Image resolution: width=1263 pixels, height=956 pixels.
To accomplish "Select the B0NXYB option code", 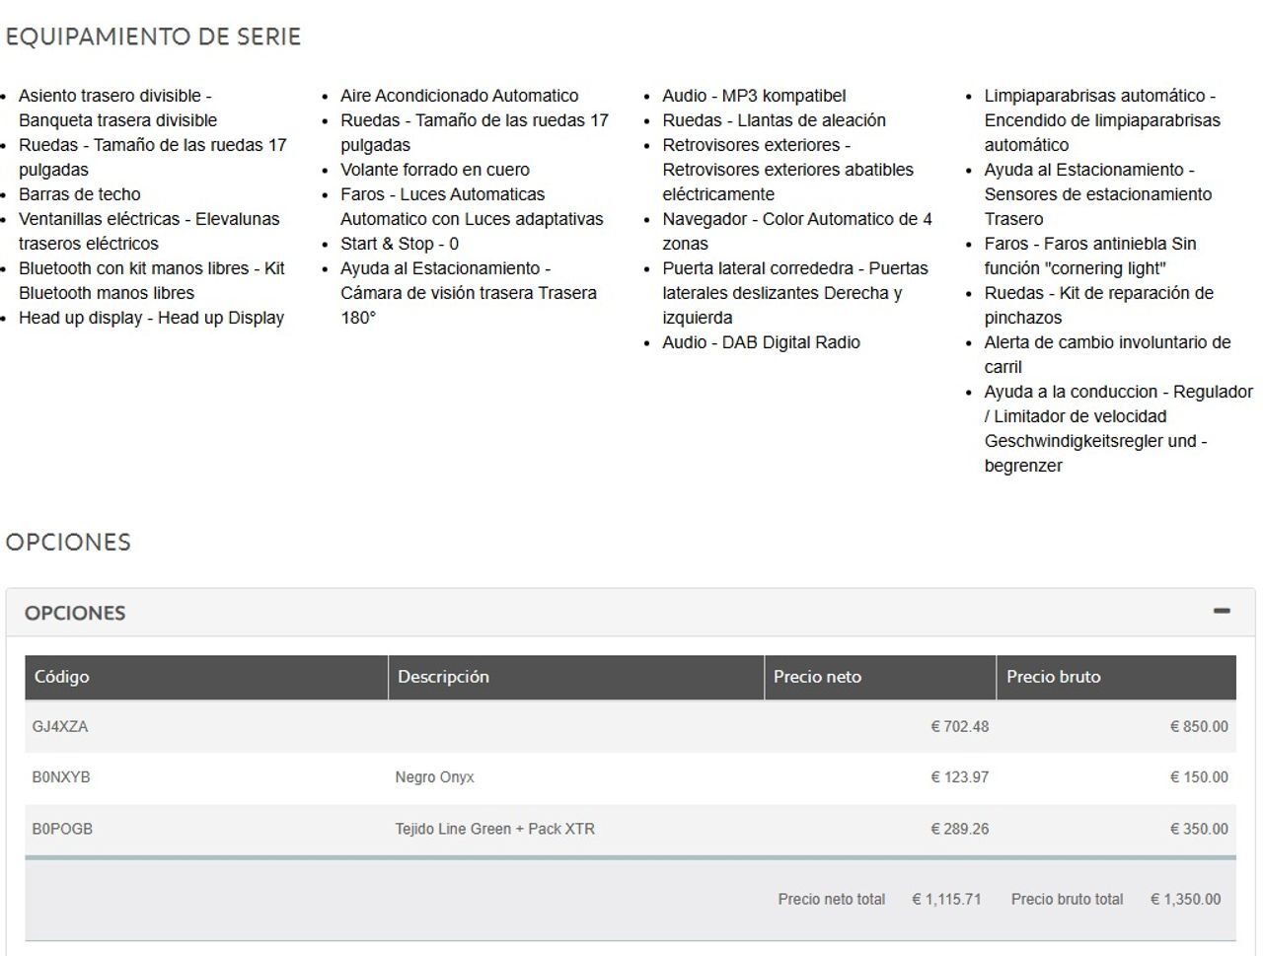I will [x=61, y=777].
